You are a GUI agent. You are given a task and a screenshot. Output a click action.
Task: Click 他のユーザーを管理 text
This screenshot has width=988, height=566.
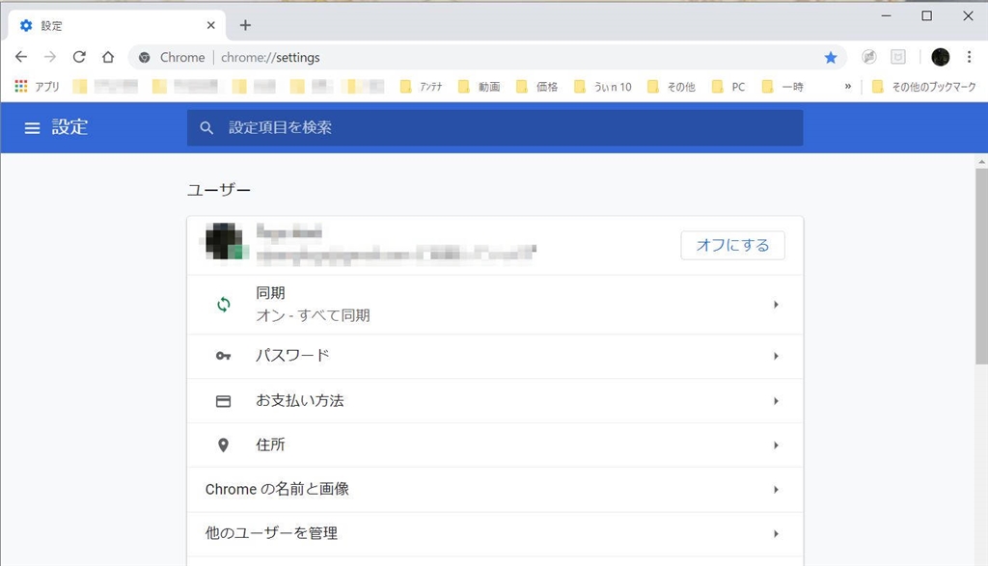271,533
